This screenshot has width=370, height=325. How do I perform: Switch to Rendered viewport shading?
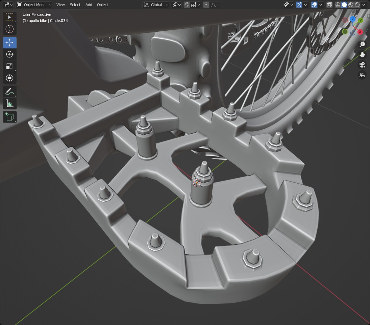(357, 5)
